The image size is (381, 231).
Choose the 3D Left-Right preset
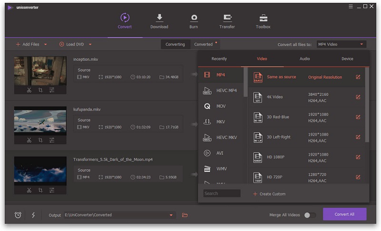click(307, 138)
